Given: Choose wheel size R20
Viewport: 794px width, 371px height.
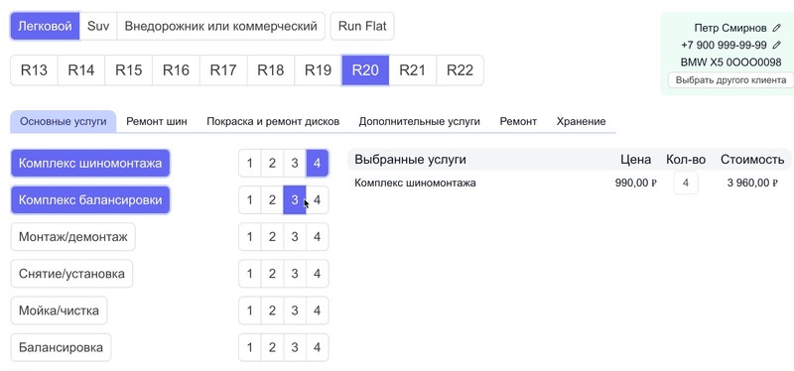Looking at the screenshot, I should [x=365, y=70].
